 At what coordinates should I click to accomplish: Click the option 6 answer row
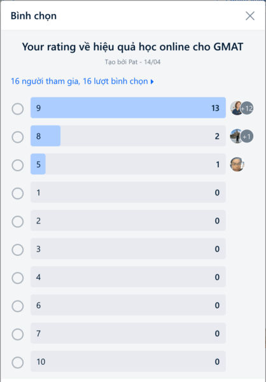pos(128,305)
